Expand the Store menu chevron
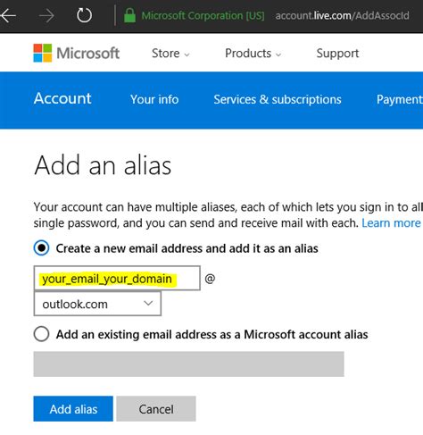423x435 pixels. [x=187, y=54]
